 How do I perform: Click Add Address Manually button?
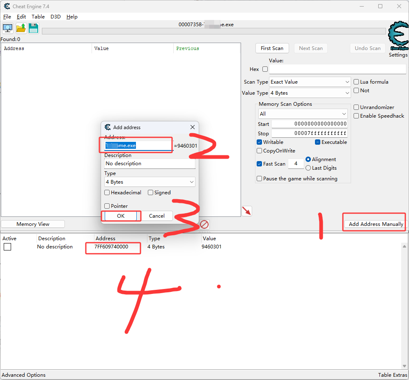376,224
